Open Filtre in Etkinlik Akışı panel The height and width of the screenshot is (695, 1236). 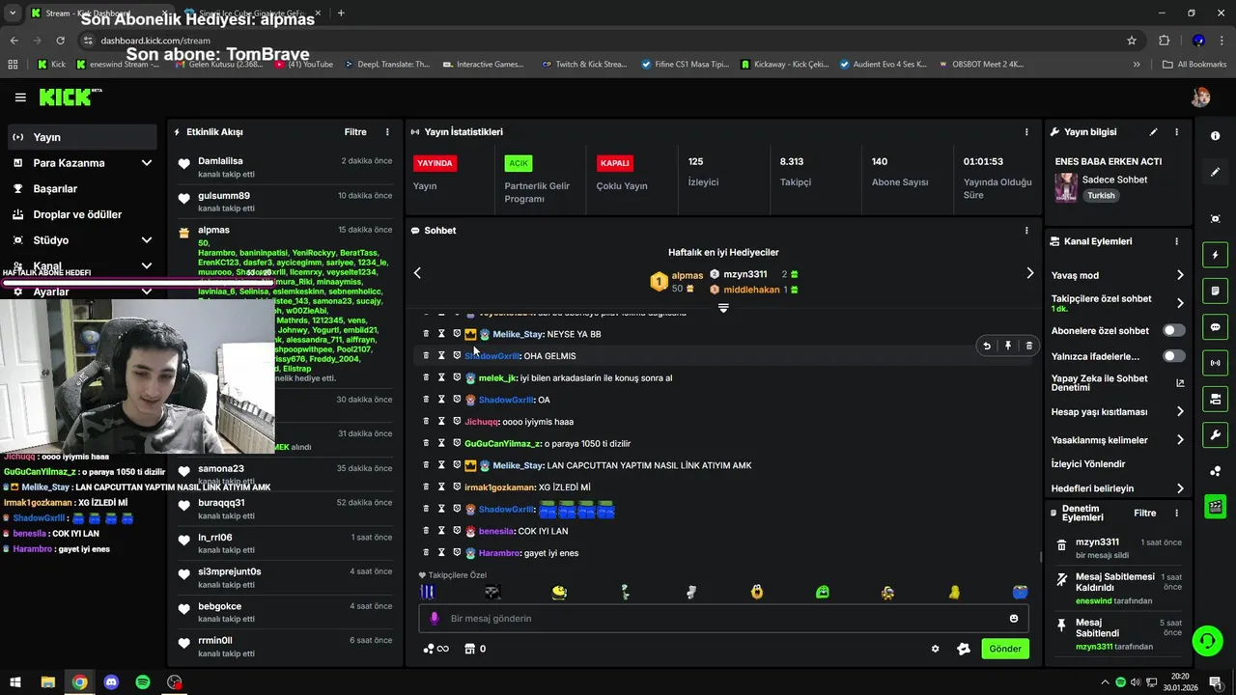click(x=355, y=132)
